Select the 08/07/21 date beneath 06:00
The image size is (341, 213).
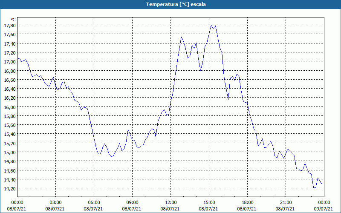pyautogui.click(x=93, y=209)
